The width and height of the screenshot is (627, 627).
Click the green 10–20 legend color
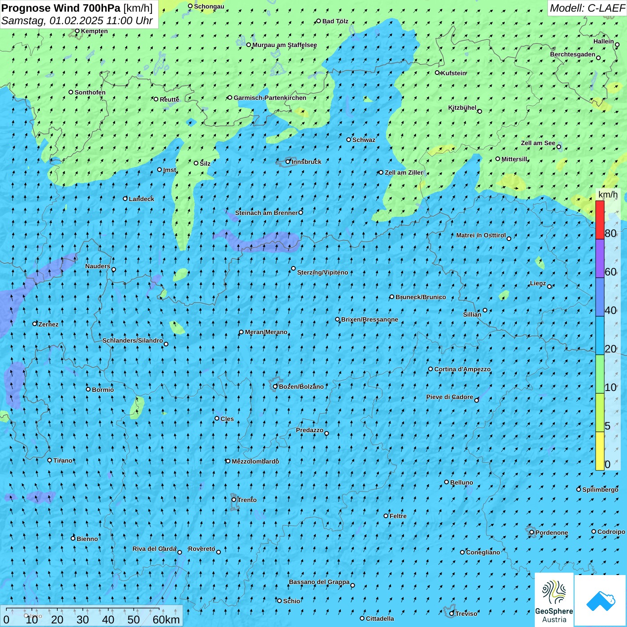click(600, 374)
